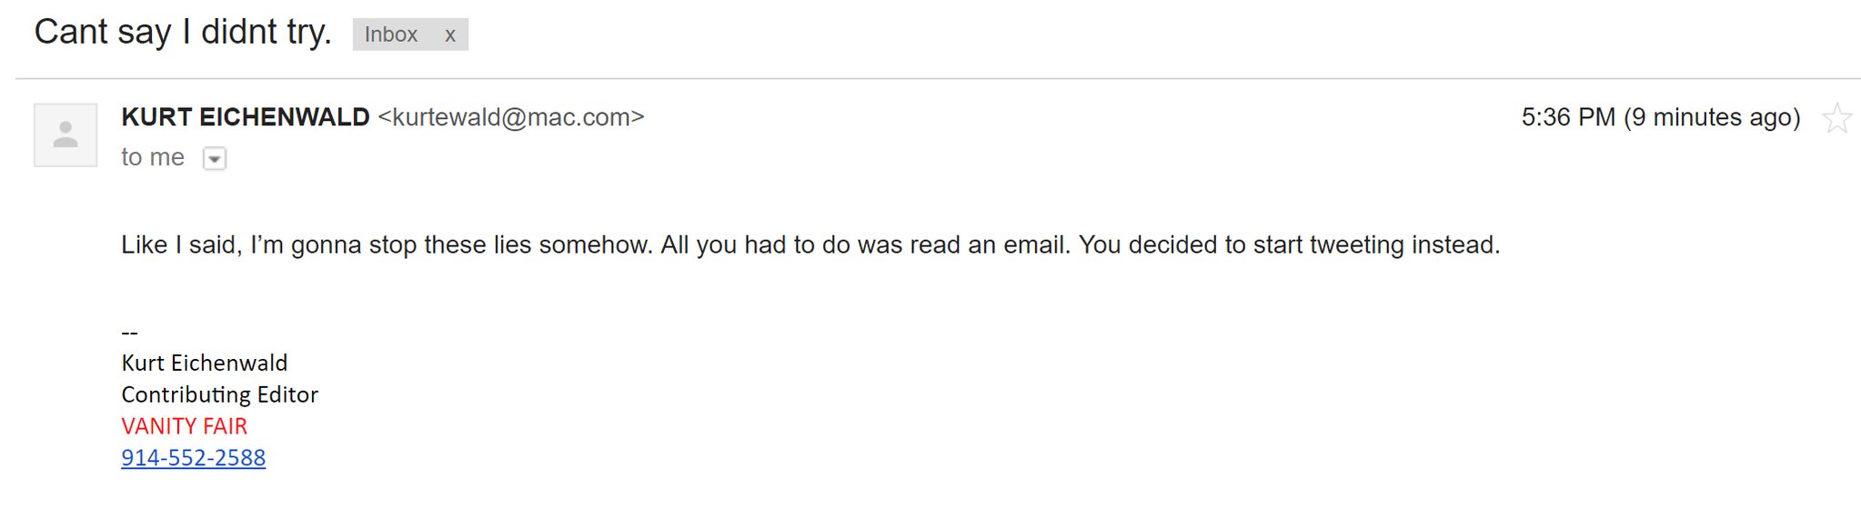Click the subject 'Cant say I didnt try.'

tap(183, 32)
